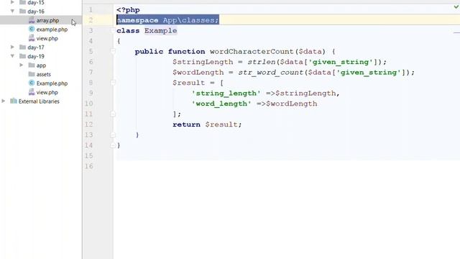Click the green inspection checkmark icon
This screenshot has width=460, height=259.
pyautogui.click(x=456, y=6)
